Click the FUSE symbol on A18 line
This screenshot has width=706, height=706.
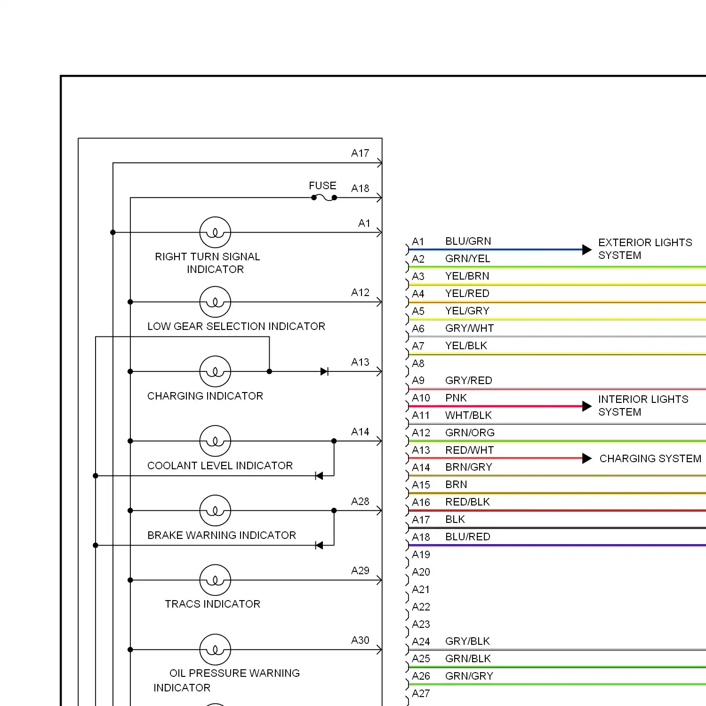324,198
